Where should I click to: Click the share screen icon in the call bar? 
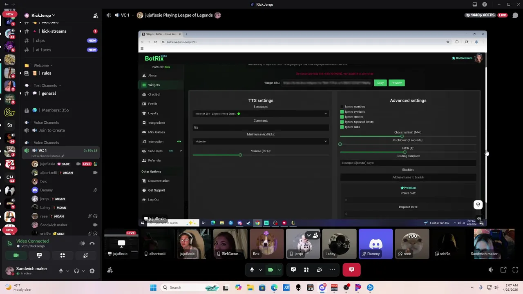pyautogui.click(x=293, y=269)
